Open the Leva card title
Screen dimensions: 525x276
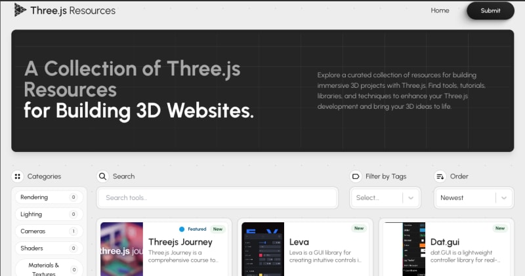tap(299, 242)
